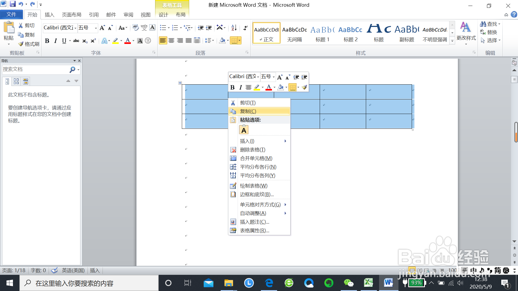The image size is (518, 291).
Task: Click the table move handle icon
Action: pyautogui.click(x=180, y=83)
